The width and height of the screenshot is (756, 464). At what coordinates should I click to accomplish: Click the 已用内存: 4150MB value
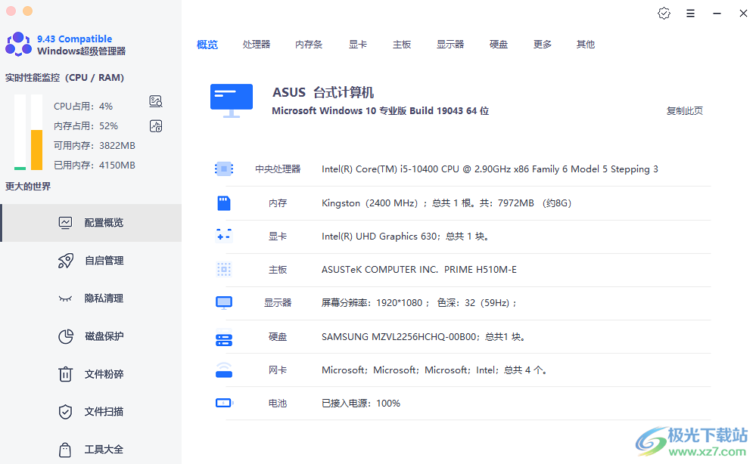95,165
